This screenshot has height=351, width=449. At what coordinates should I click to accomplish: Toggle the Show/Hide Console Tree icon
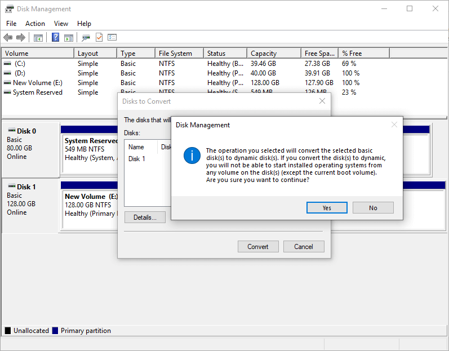(x=38, y=38)
